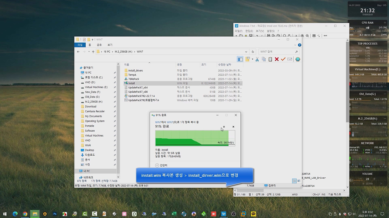Select the 78RePack application file
Image resolution: width=389 pixels, height=218 pixels.
134,79
